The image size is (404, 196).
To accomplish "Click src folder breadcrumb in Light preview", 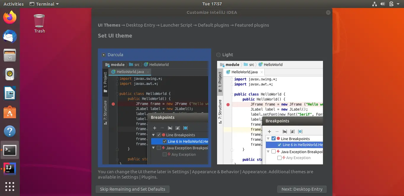I will [249, 64].
